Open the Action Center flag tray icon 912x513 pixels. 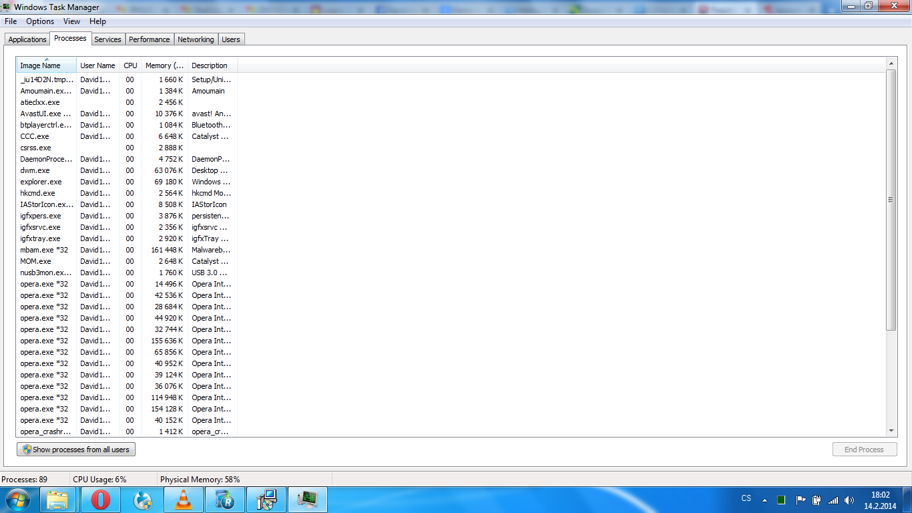coord(801,500)
